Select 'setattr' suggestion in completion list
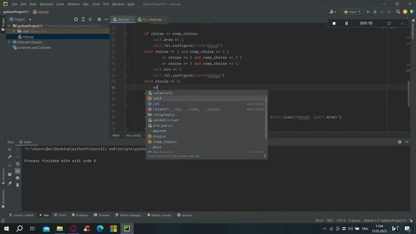 click(207, 109)
